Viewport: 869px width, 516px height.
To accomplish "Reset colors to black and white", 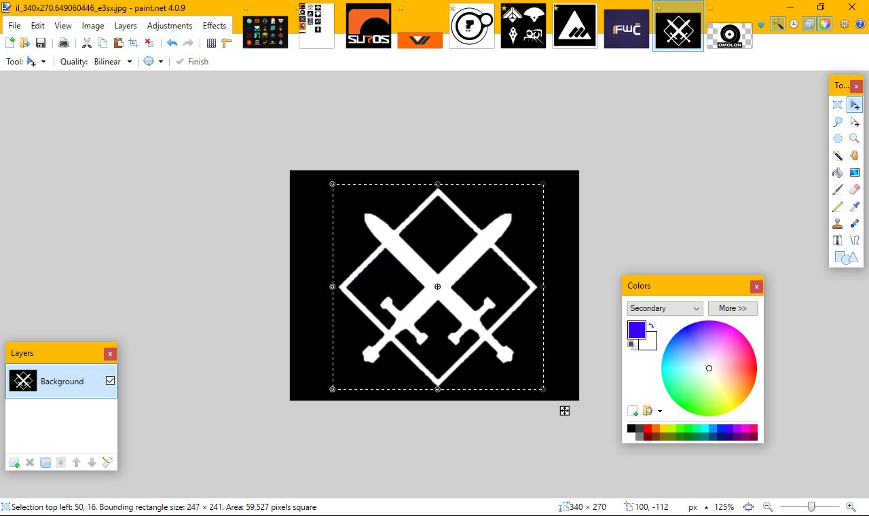I will click(632, 345).
